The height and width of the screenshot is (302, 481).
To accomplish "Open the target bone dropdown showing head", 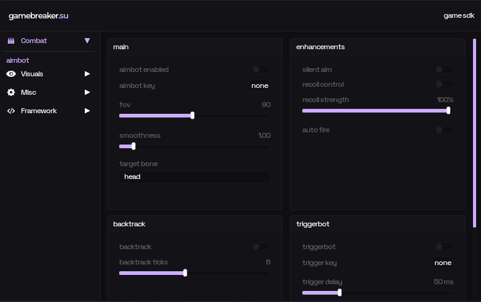I will (x=195, y=177).
